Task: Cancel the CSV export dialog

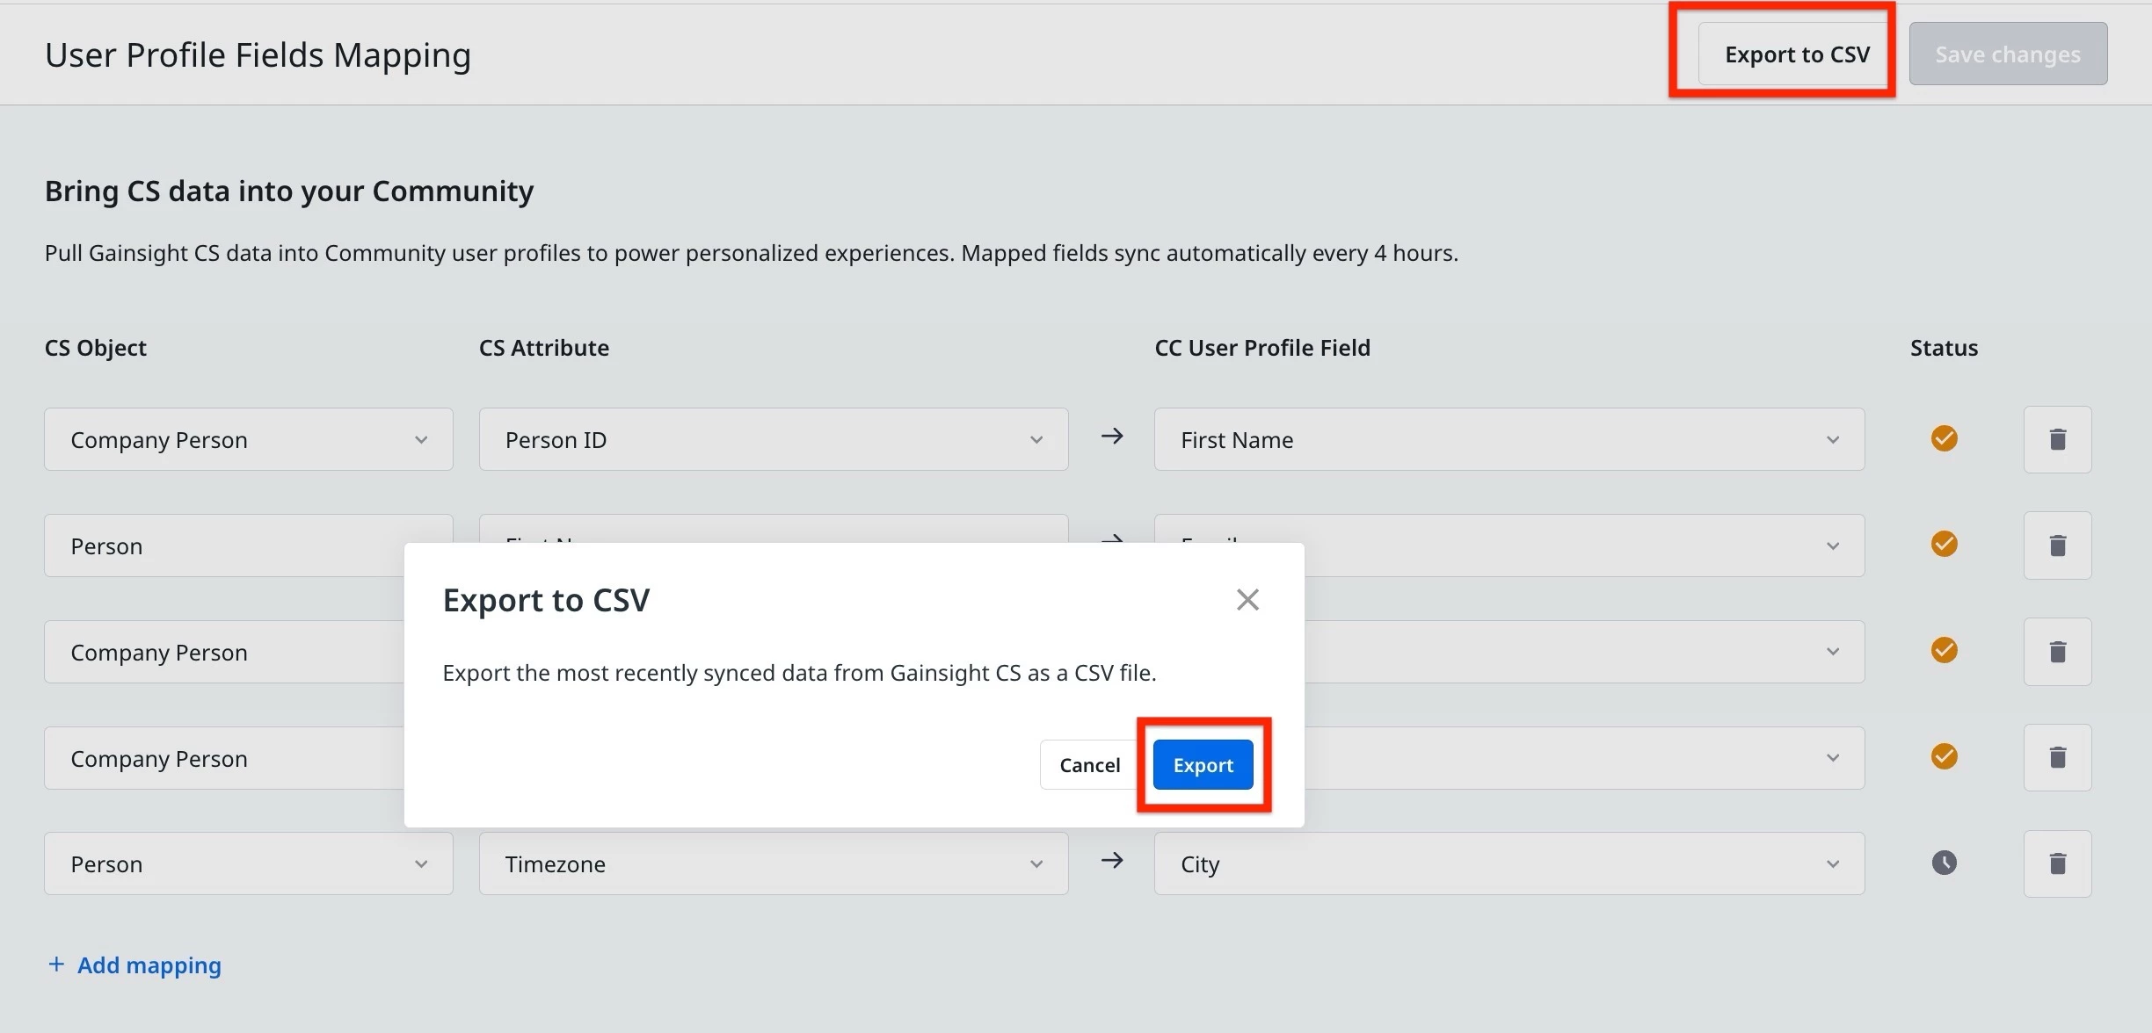Action: tap(1089, 765)
